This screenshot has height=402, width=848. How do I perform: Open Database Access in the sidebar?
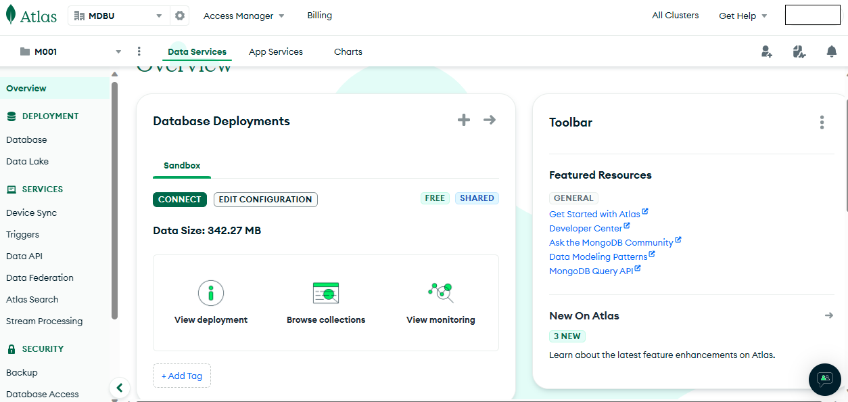[x=42, y=394]
